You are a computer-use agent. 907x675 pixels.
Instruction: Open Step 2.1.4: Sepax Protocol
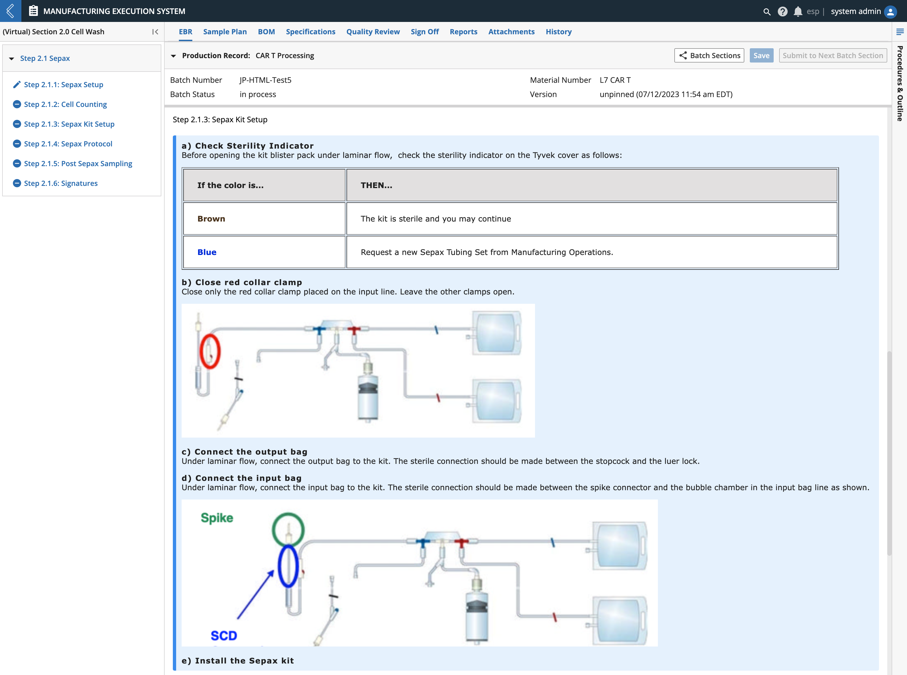(x=68, y=144)
